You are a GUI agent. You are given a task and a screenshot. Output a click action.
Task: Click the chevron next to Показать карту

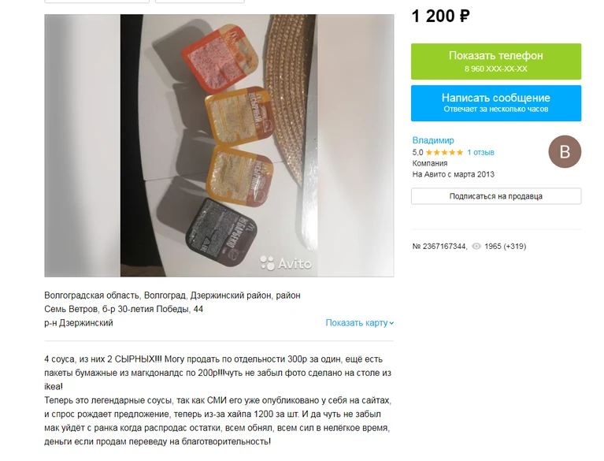click(391, 323)
